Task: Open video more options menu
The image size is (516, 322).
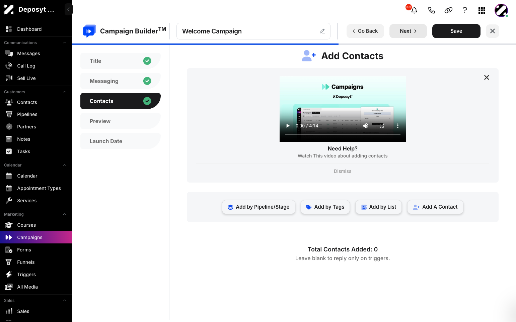Action: [398, 126]
